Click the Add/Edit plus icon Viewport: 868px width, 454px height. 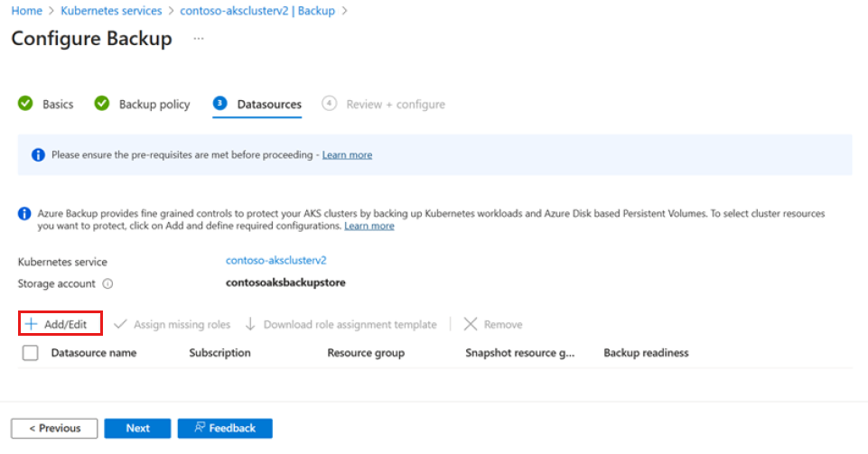pyautogui.click(x=32, y=324)
